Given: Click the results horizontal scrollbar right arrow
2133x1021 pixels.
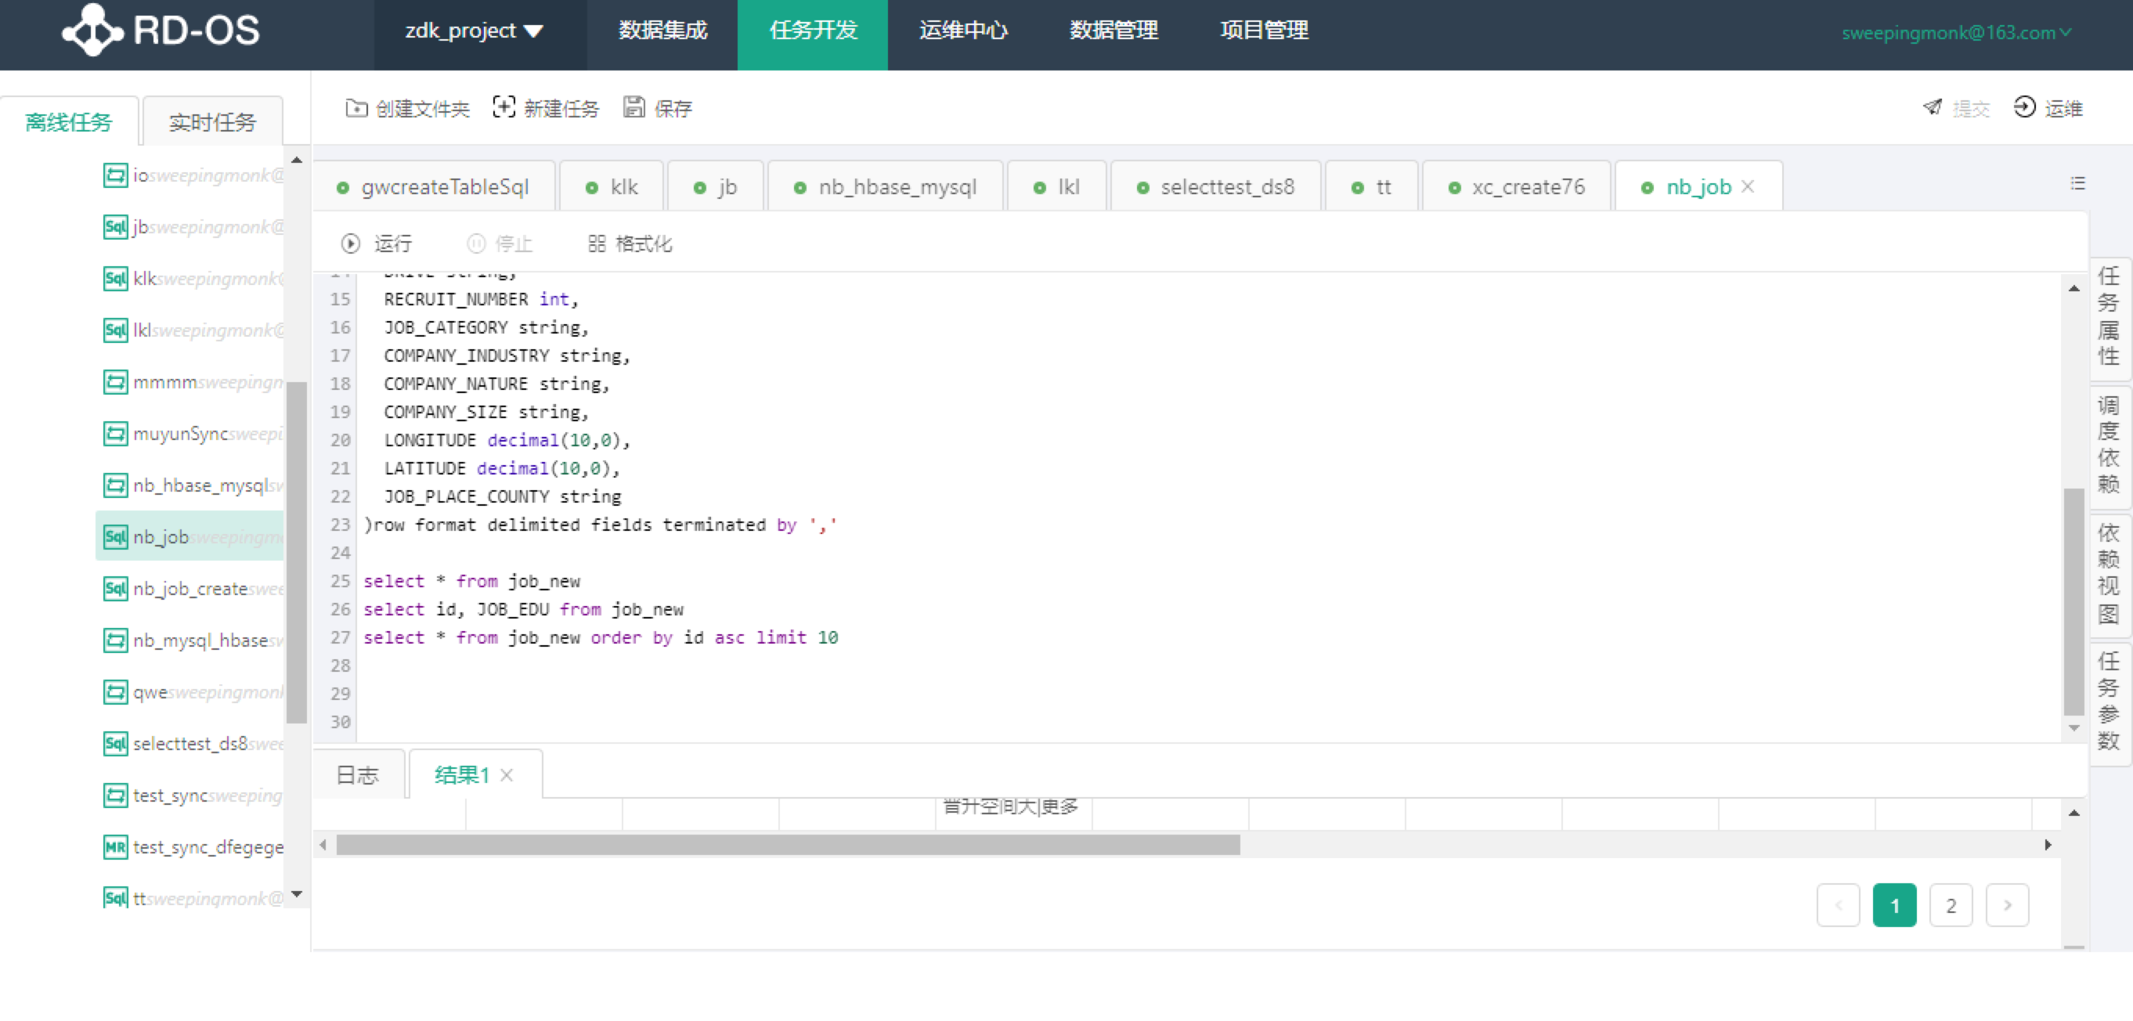Looking at the screenshot, I should point(2048,846).
